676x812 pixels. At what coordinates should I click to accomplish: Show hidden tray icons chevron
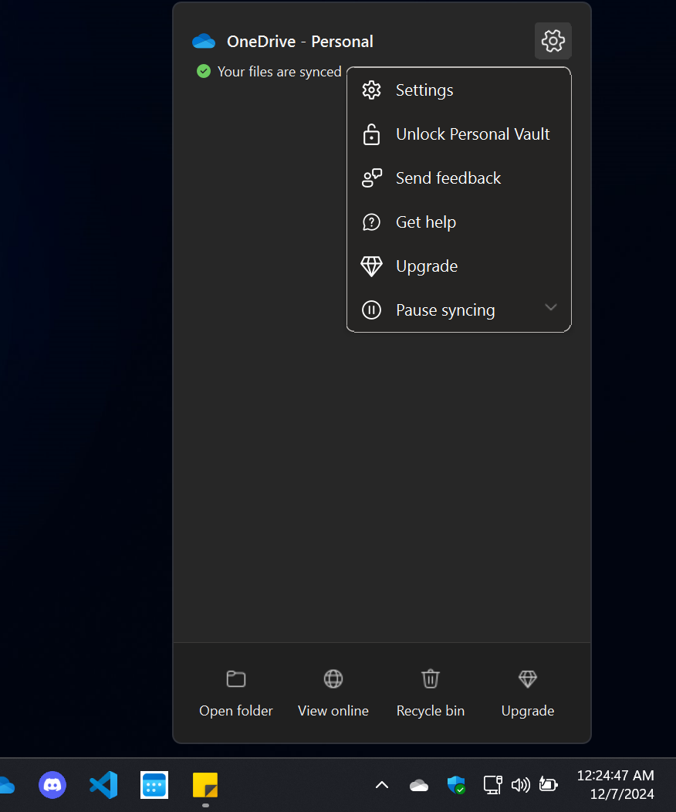click(382, 785)
